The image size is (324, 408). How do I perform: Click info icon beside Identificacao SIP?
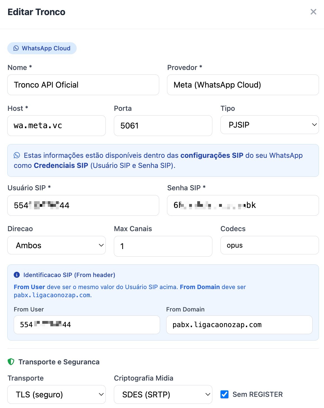[17, 275]
